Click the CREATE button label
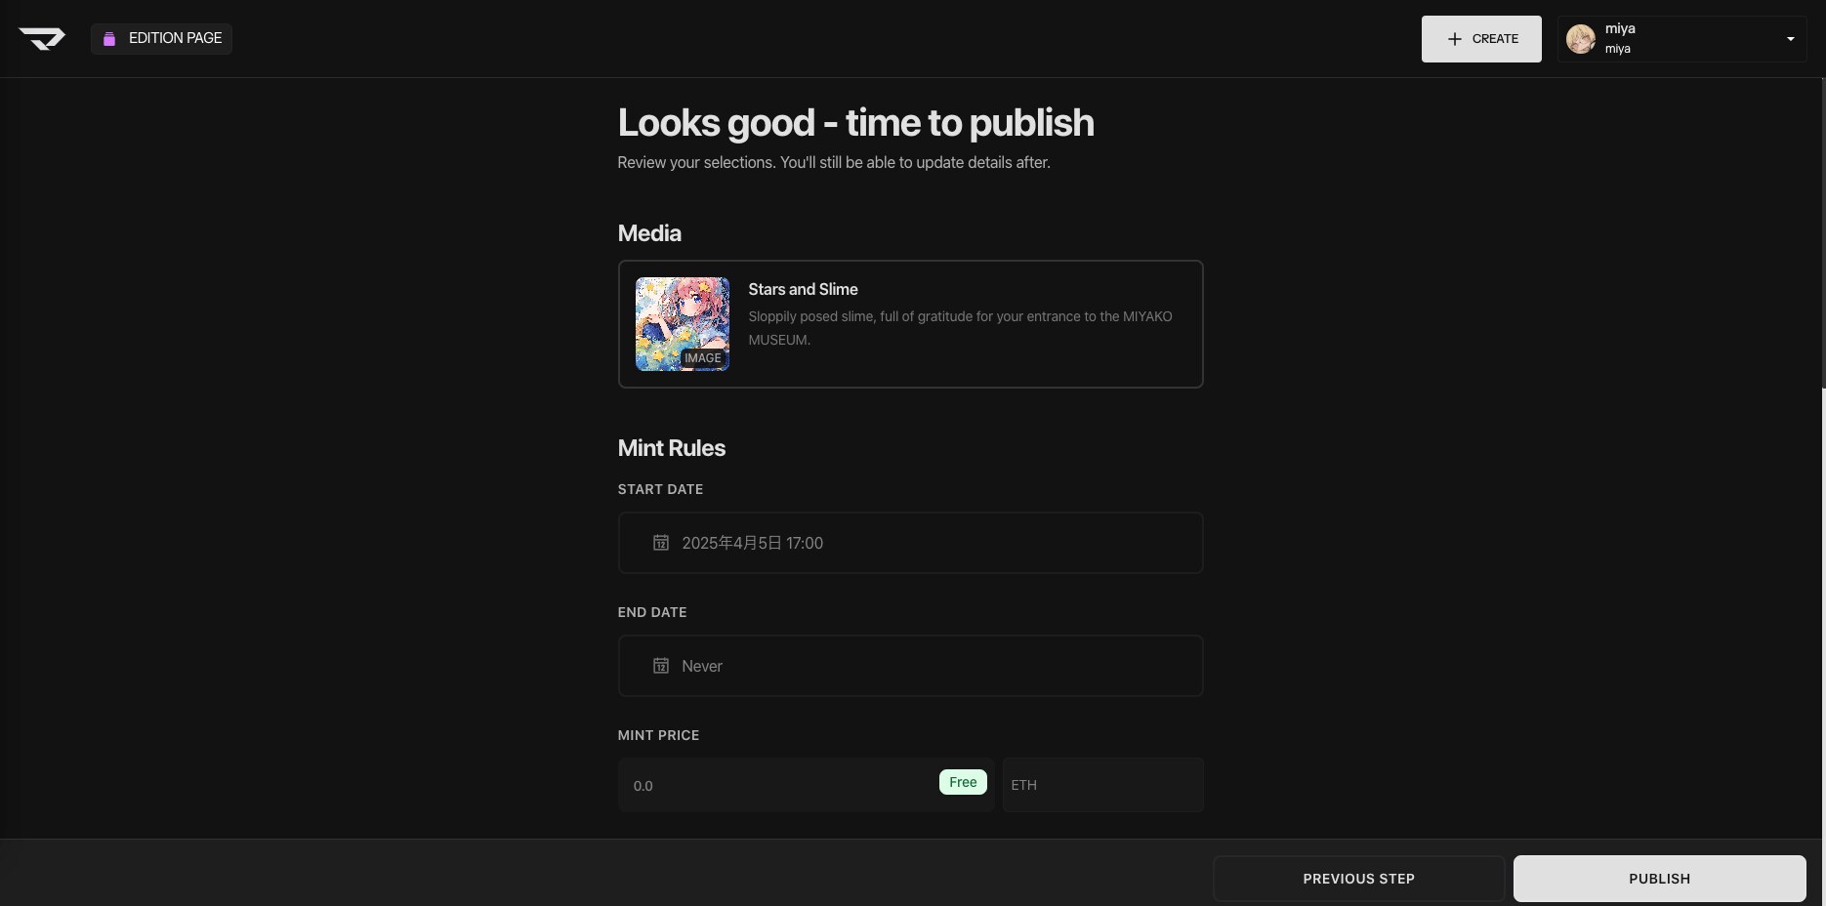 tap(1495, 39)
